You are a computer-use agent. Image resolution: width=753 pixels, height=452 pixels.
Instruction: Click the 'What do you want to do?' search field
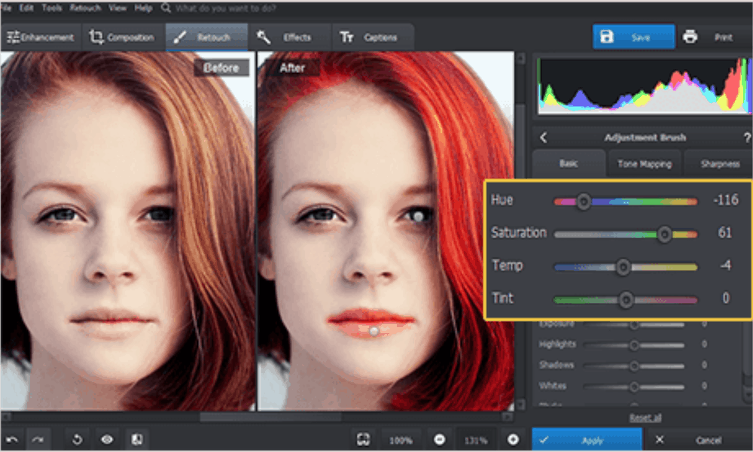[x=224, y=8]
